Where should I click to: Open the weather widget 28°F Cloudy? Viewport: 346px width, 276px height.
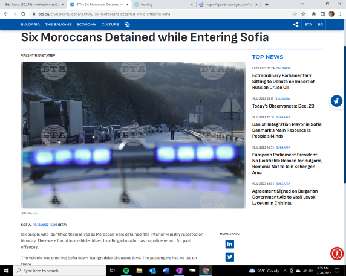(x=264, y=271)
